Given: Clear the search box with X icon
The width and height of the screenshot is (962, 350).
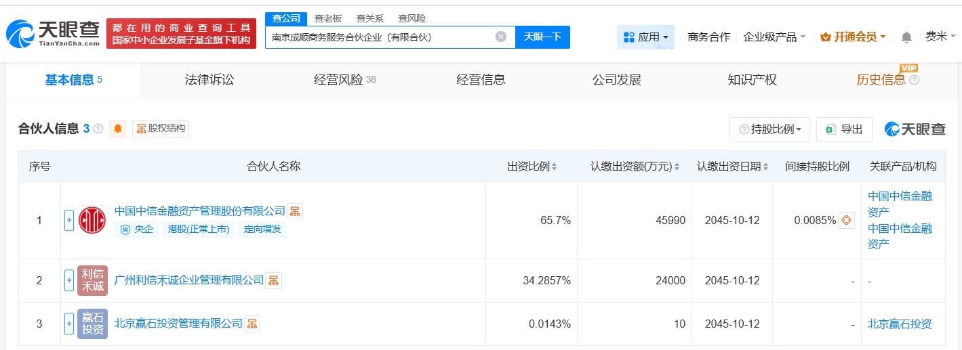Looking at the screenshot, I should (500, 37).
